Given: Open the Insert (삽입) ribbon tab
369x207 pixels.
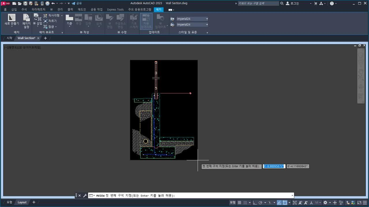Looking at the screenshot, I should (14, 9).
